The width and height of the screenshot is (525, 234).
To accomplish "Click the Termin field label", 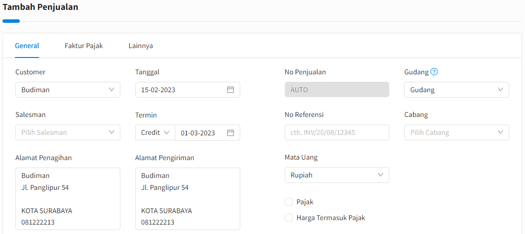I will coord(146,115).
